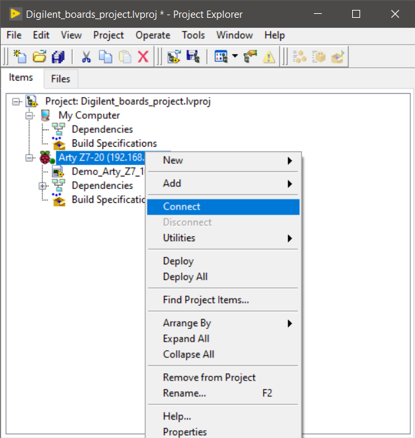Expand Dependencies under Arty Z7-20
The width and height of the screenshot is (415, 438).
point(42,186)
